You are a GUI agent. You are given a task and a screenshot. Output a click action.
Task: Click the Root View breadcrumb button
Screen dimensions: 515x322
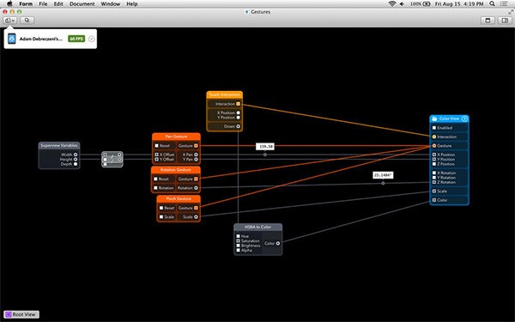coord(21,314)
